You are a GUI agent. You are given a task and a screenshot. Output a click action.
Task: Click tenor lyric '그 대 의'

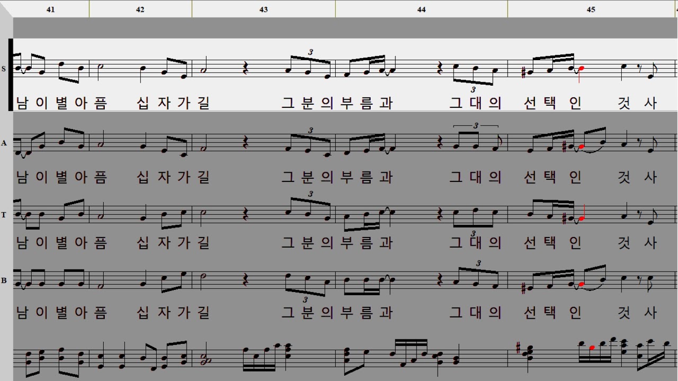coord(475,242)
